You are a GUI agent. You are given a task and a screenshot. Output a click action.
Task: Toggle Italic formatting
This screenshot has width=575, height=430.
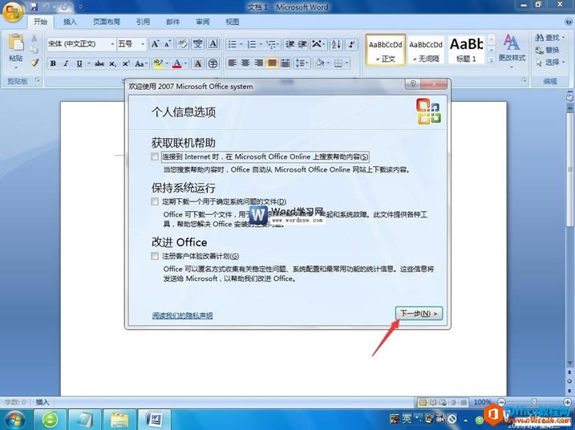pos(66,63)
